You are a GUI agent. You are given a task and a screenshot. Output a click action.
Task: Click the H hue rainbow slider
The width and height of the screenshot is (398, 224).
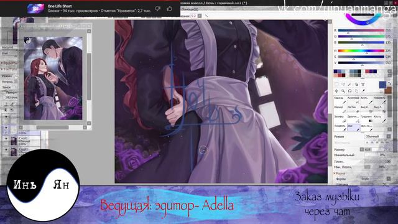click(x=361, y=51)
